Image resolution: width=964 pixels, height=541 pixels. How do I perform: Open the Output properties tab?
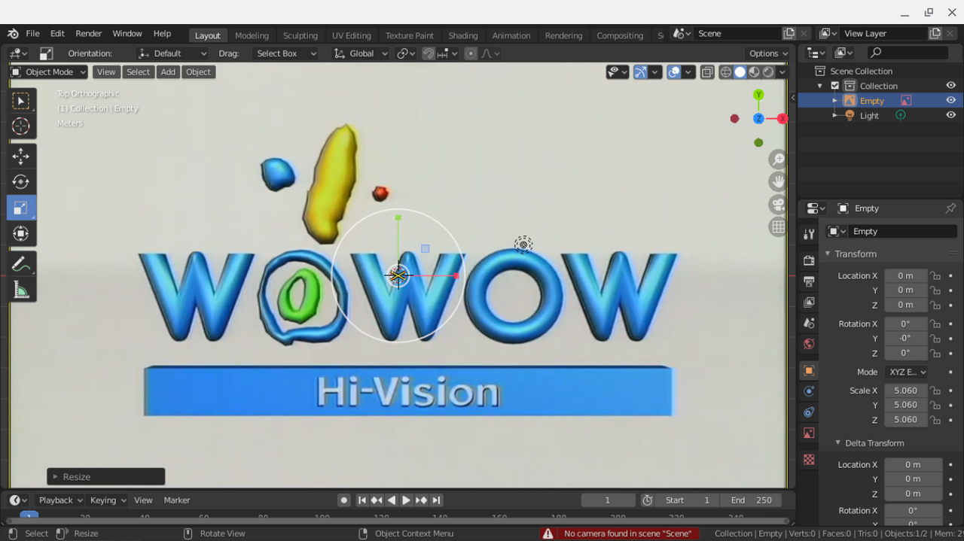click(809, 281)
